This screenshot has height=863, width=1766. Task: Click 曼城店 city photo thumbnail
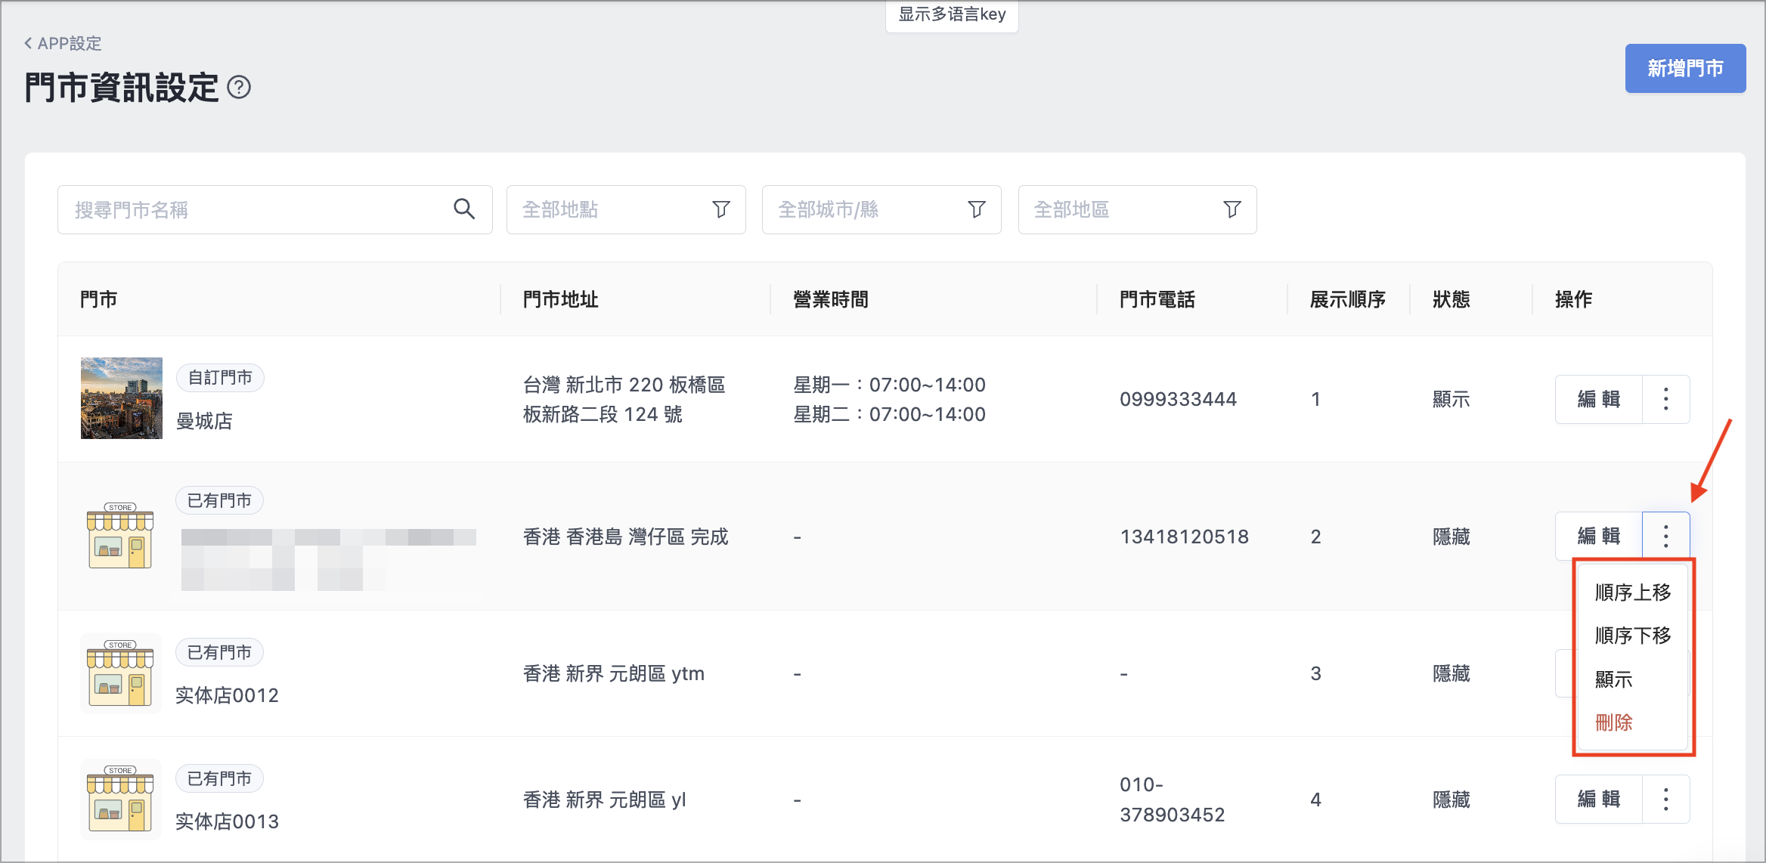[x=122, y=398]
